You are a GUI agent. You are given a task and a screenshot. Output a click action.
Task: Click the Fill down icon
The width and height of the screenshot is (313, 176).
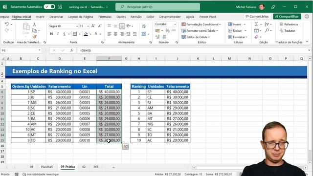256,30
